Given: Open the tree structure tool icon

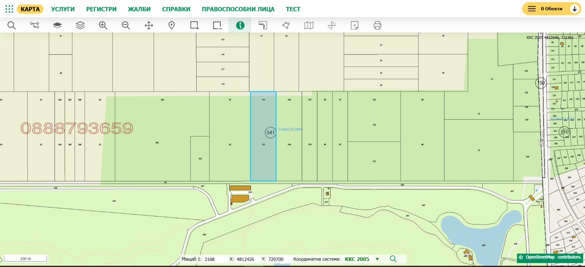Looking at the screenshot, I should 34,25.
